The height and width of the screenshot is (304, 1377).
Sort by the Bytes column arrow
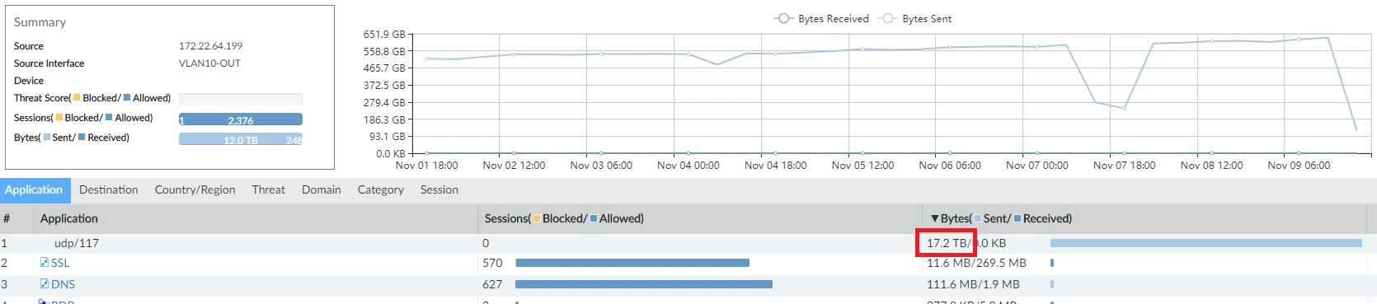(x=934, y=218)
